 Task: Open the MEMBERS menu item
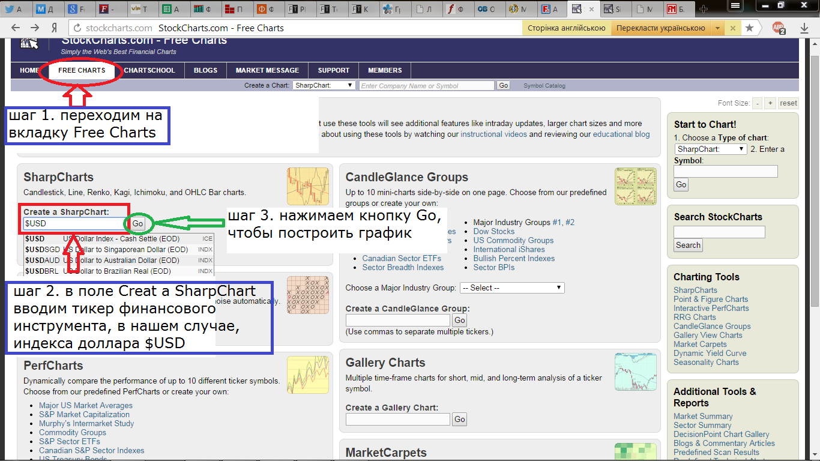click(x=385, y=70)
